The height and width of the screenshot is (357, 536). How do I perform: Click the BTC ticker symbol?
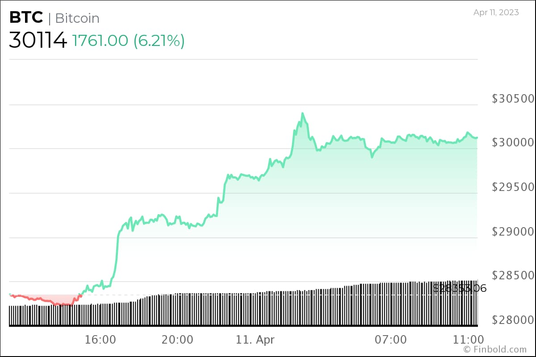[x=26, y=18]
